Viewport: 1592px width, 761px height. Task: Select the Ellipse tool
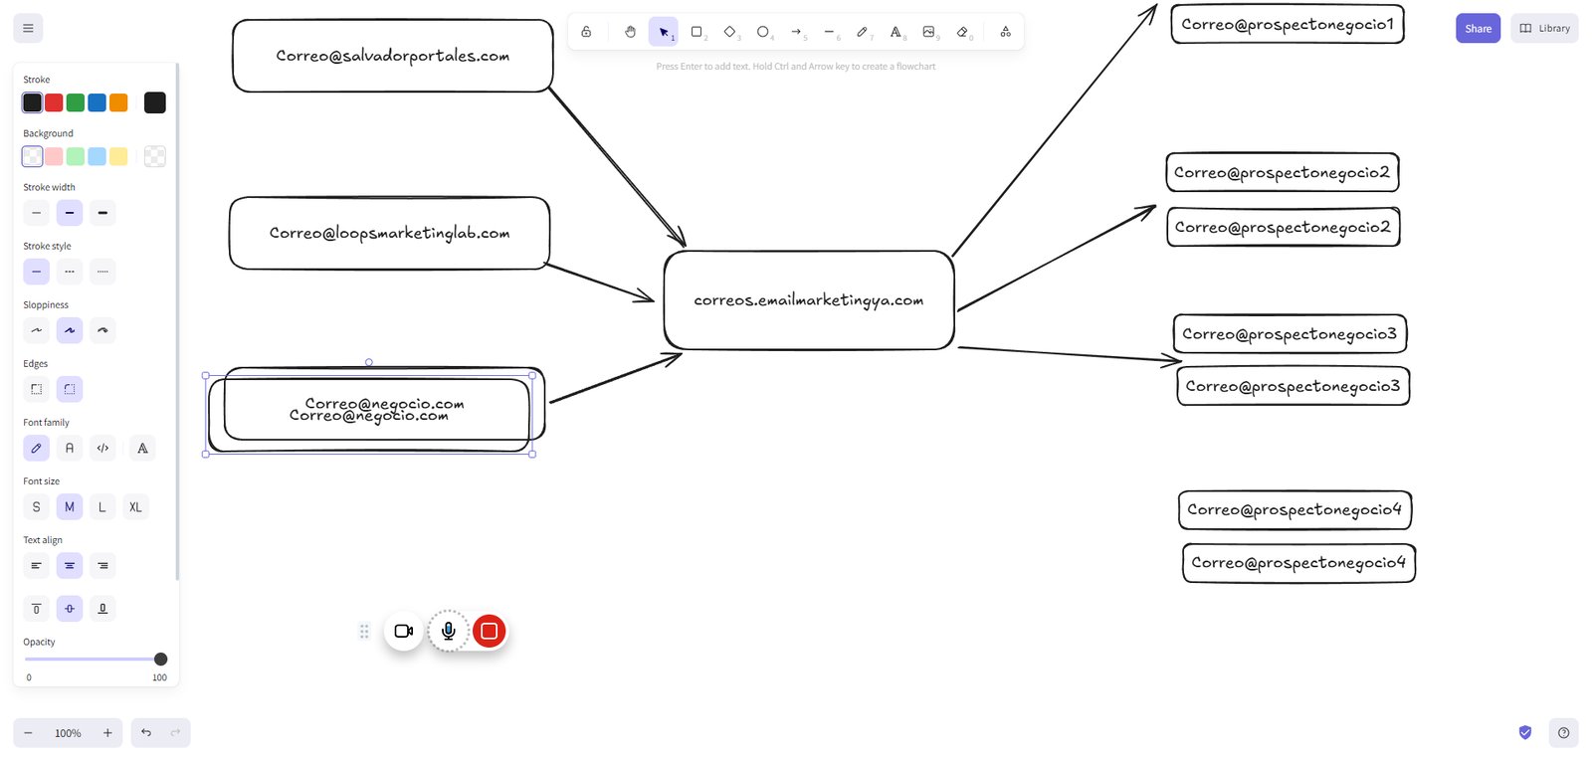click(x=762, y=32)
